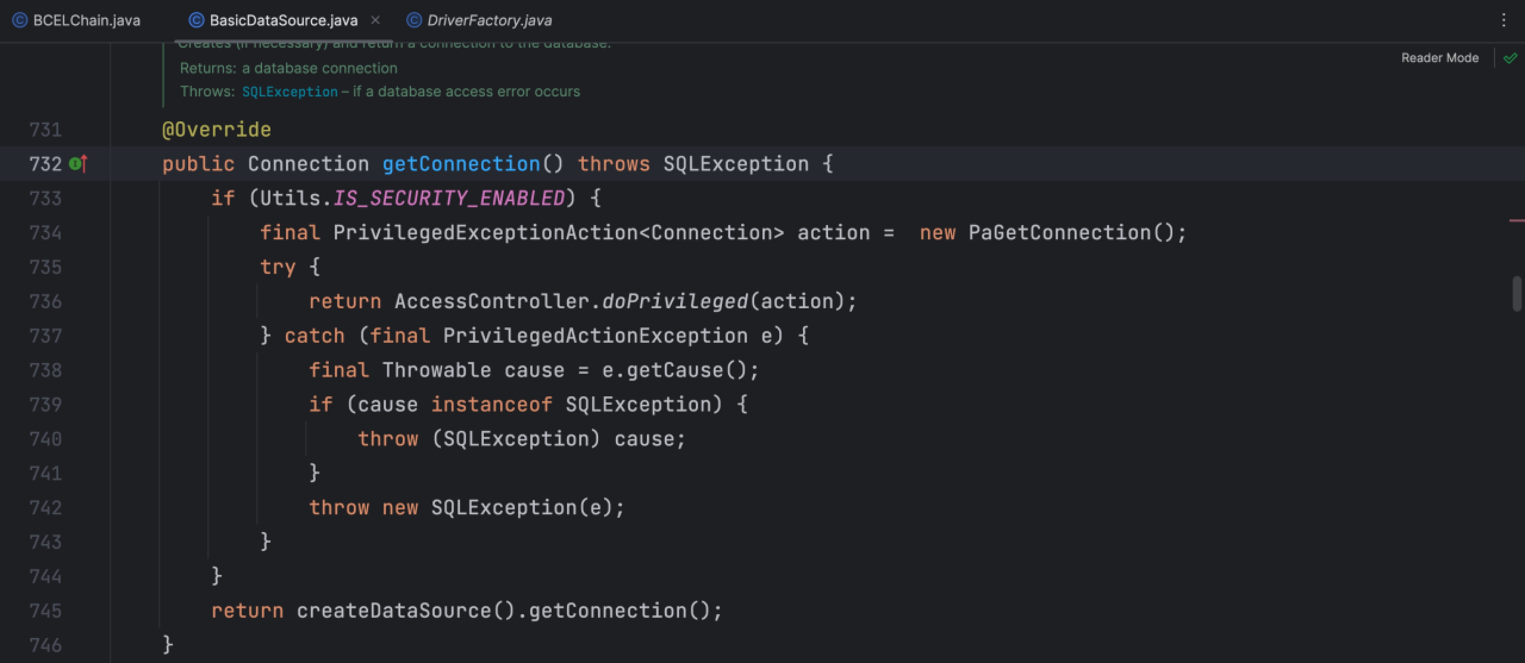Click the SQLException link in Throws doc

tap(290, 92)
